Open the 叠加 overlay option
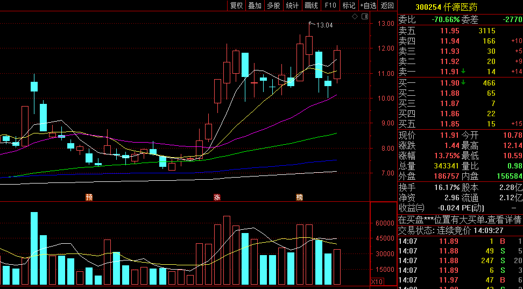The width and height of the screenshot is (523, 289). (x=255, y=5)
